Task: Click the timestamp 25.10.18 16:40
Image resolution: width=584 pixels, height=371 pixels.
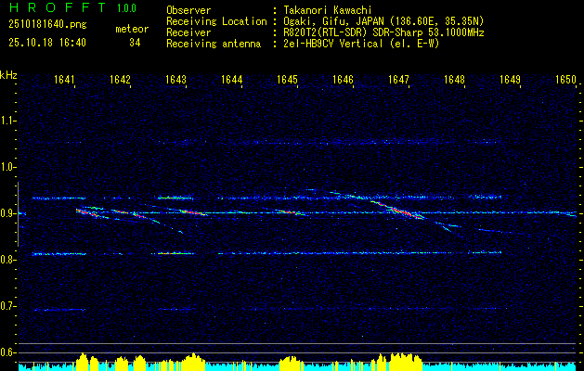Action: pos(47,43)
